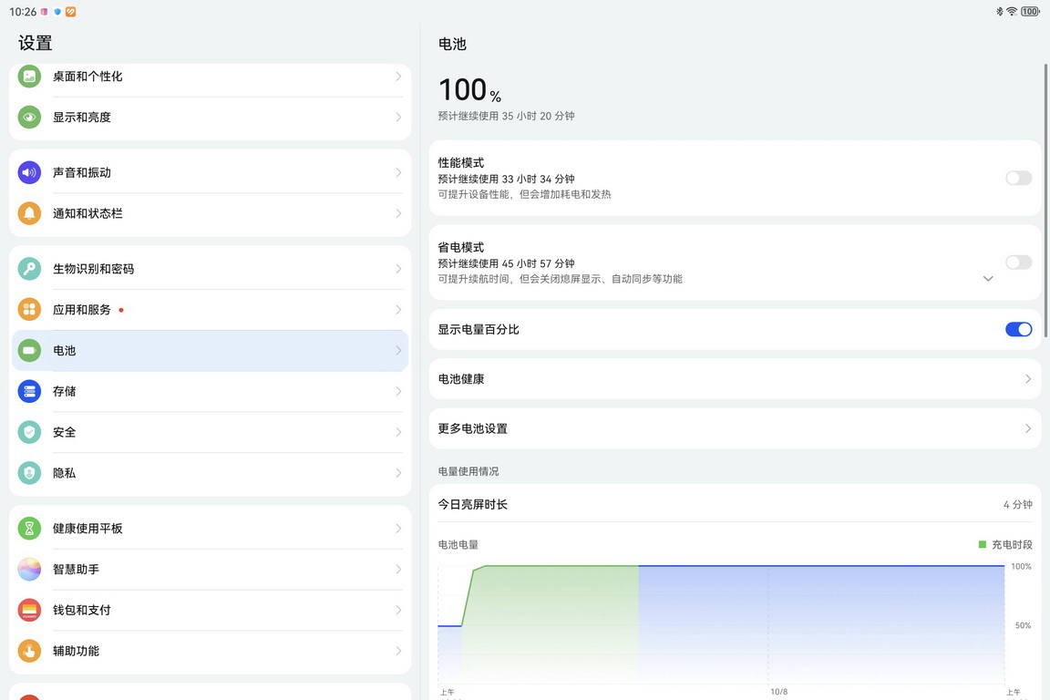This screenshot has height=700, width=1050.
Task: Turn on the 省电模式 switch
Action: pyautogui.click(x=1018, y=262)
